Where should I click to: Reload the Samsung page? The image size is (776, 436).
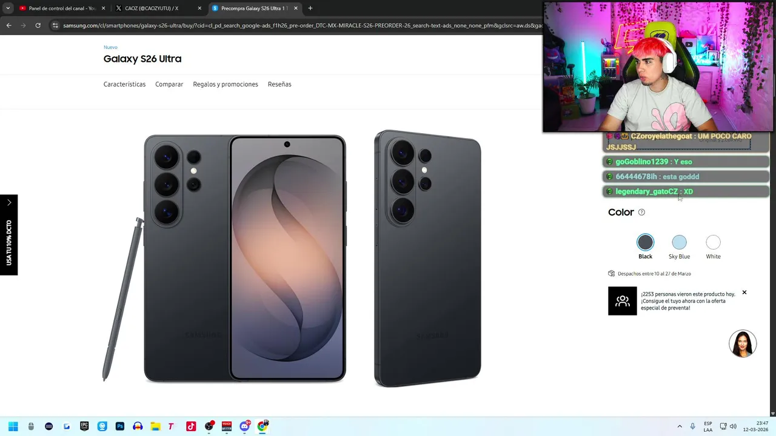click(x=38, y=25)
